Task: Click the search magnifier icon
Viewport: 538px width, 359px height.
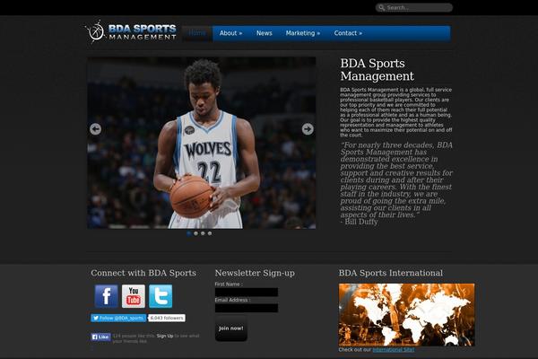Action: click(x=382, y=7)
